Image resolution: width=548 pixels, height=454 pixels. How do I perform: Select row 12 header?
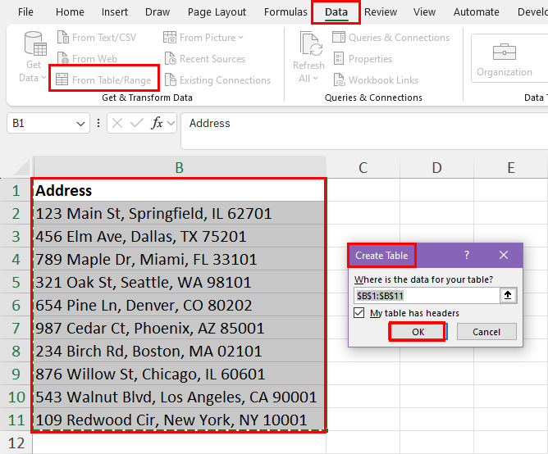click(16, 443)
